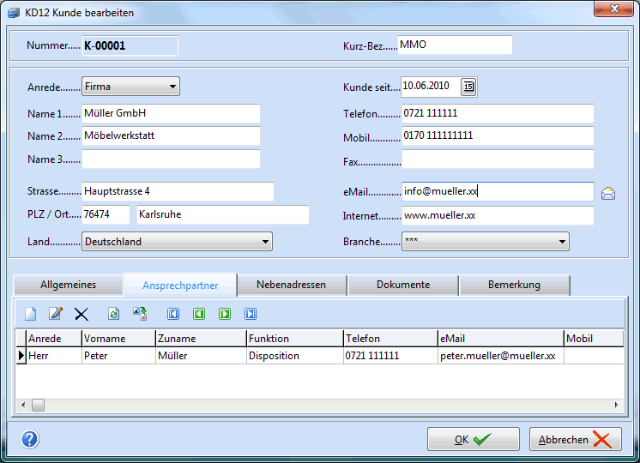Go to next contact record
The width and height of the screenshot is (640, 463).
pos(225,315)
